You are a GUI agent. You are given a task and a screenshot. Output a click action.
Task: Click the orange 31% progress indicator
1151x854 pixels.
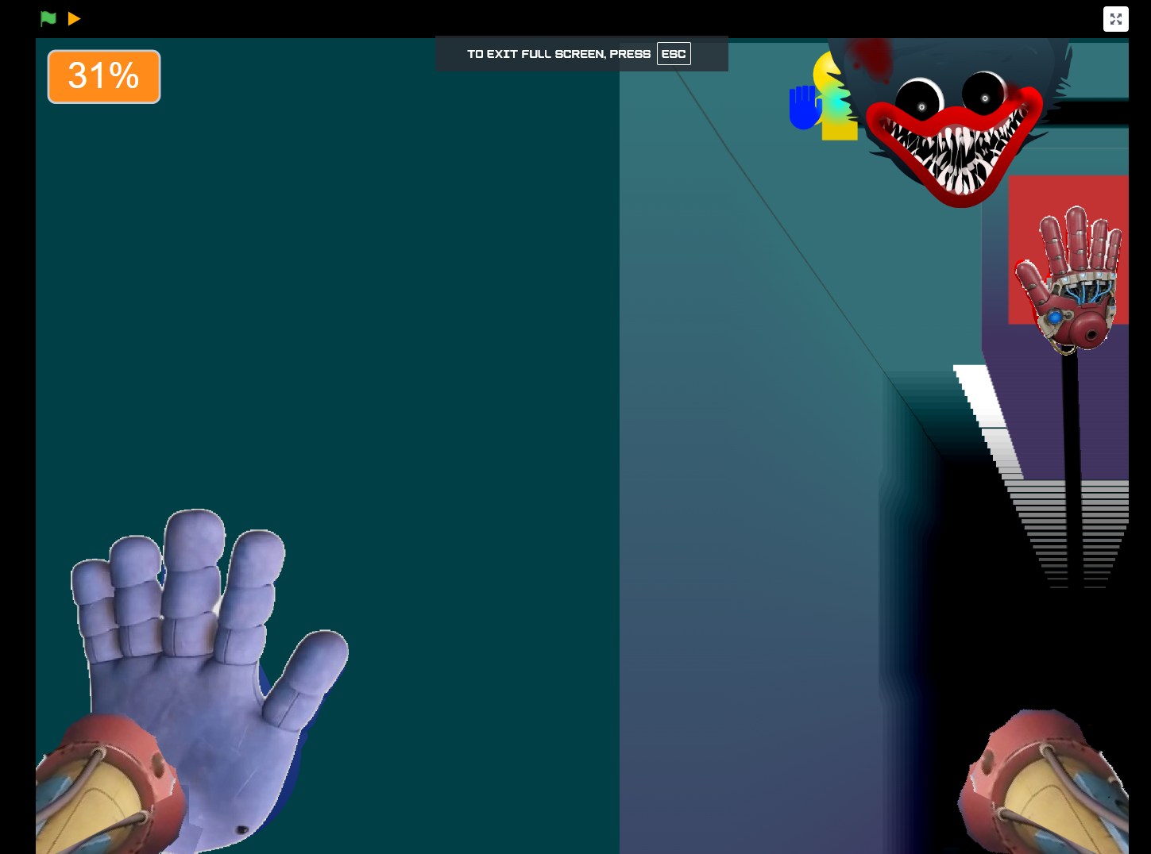click(104, 77)
